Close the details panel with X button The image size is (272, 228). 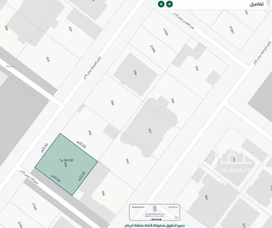click(x=161, y=4)
